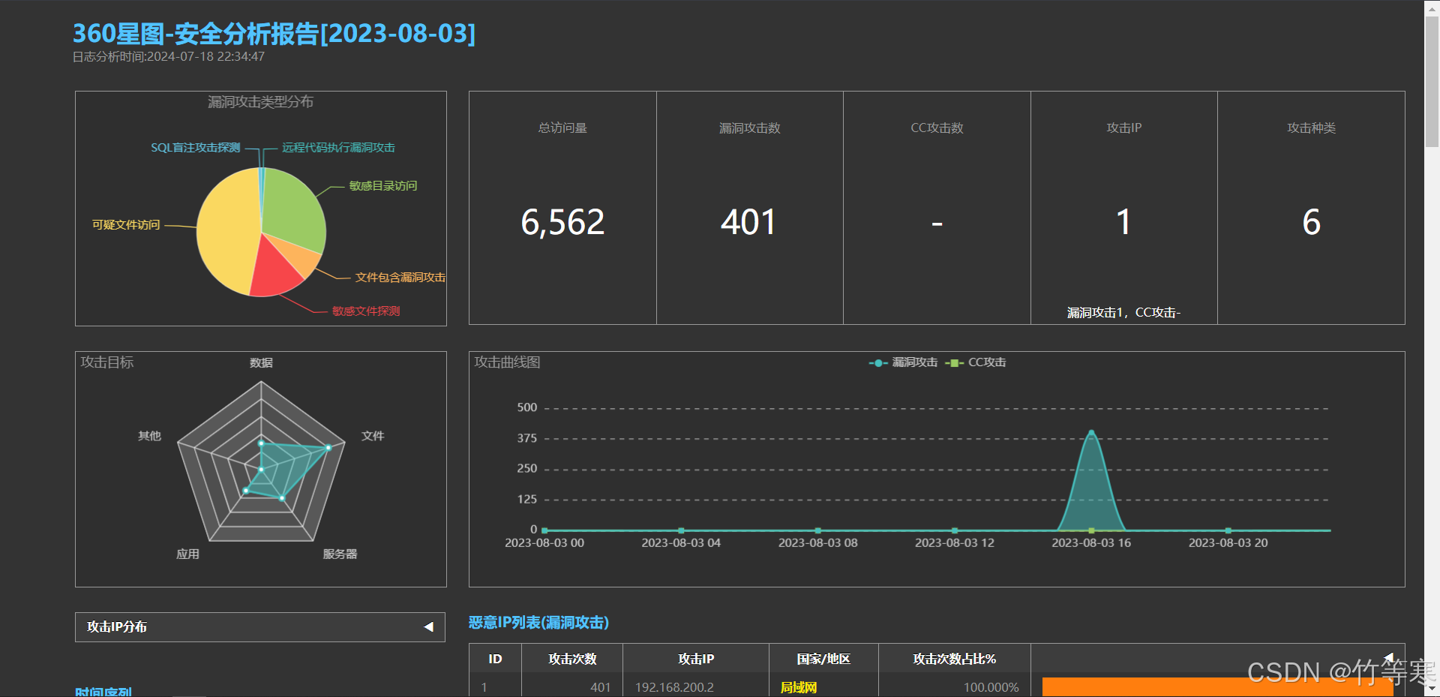Image resolution: width=1440 pixels, height=697 pixels.
Task: Click the 总访问量 value 6,562
Action: tap(562, 222)
